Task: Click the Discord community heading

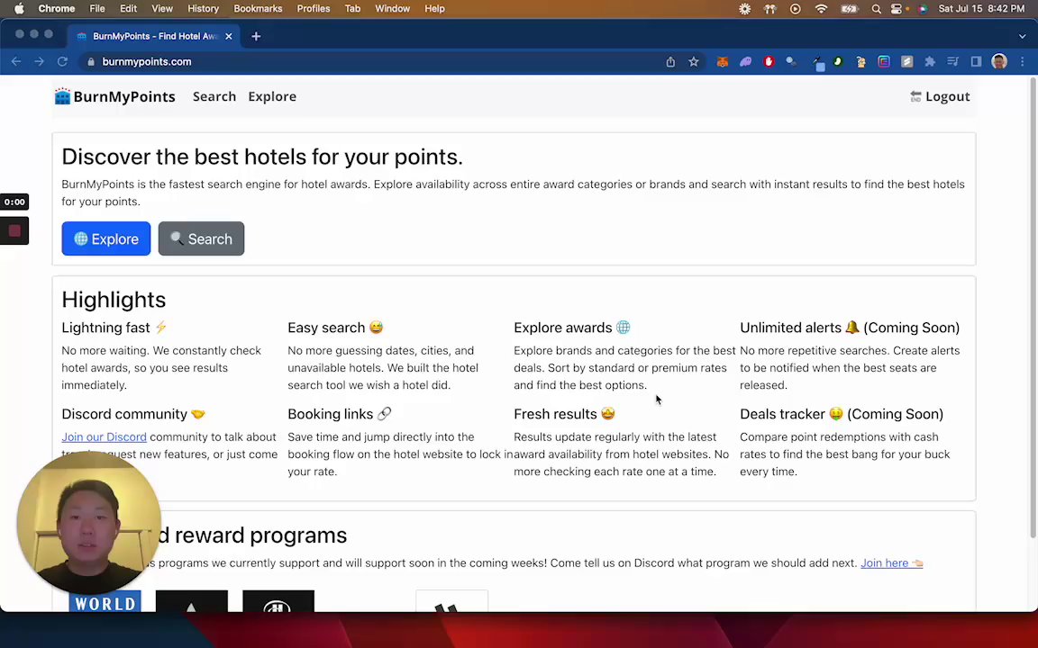Action: tap(133, 414)
